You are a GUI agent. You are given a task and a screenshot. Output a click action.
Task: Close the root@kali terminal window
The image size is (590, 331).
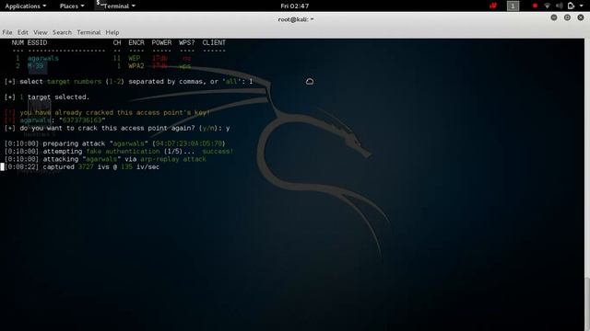pyautogui.click(x=581, y=17)
